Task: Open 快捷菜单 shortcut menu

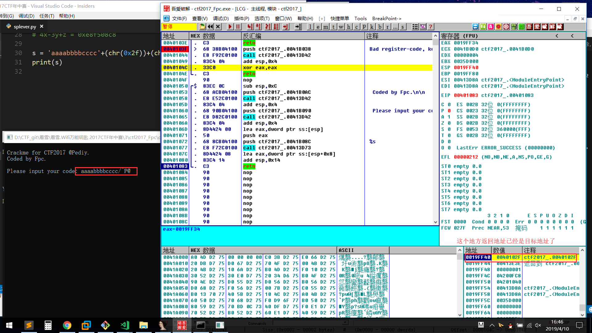Action: (340, 18)
